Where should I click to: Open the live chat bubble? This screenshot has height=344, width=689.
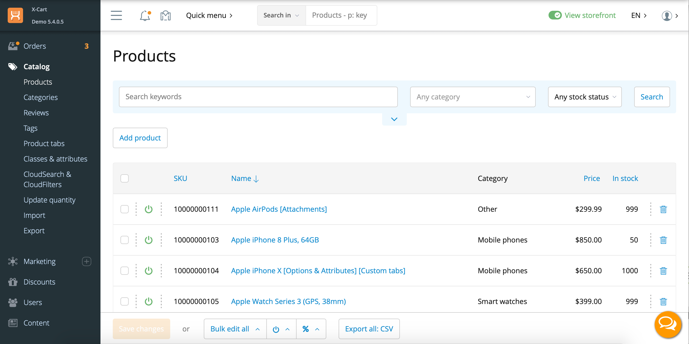click(x=668, y=325)
